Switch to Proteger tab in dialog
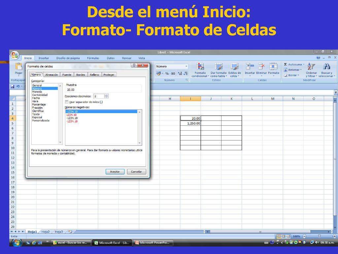Screen dimensions: 338x254 coord(109,74)
